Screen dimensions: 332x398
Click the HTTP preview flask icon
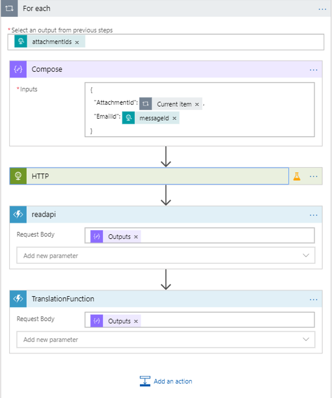pos(297,176)
